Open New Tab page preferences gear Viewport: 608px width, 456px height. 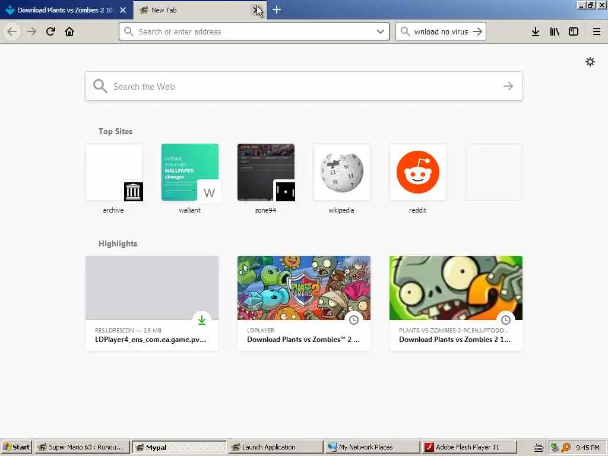point(590,62)
